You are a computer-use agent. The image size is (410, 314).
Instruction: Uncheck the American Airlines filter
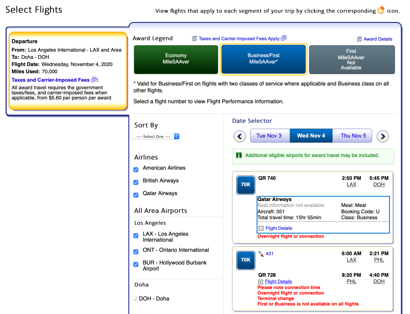click(x=136, y=169)
